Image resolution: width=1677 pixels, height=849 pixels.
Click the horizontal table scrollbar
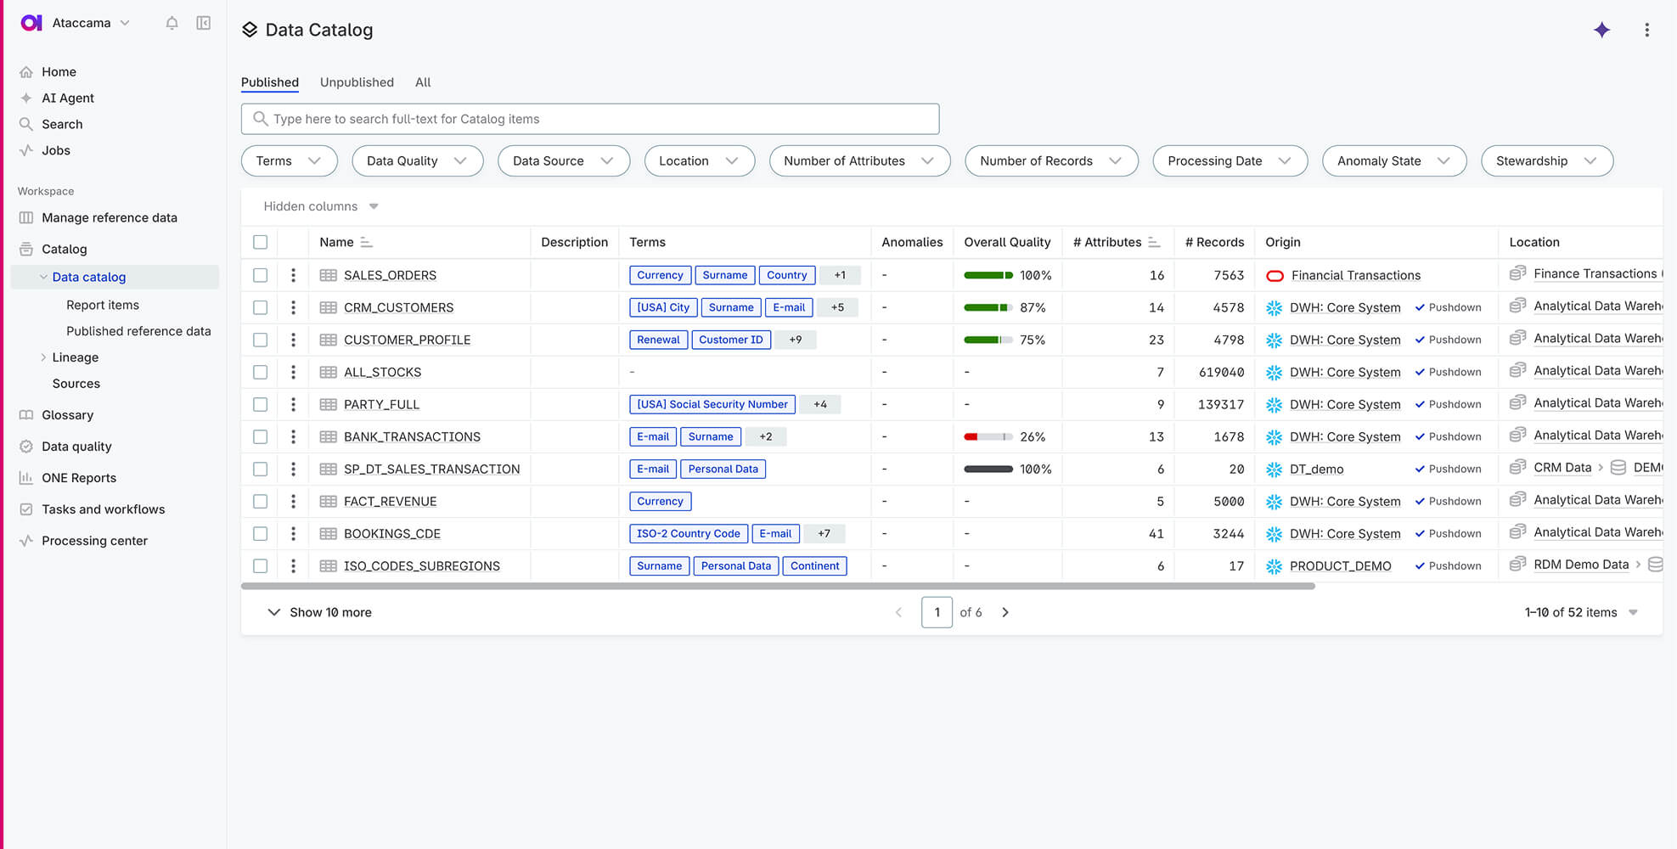click(x=777, y=586)
